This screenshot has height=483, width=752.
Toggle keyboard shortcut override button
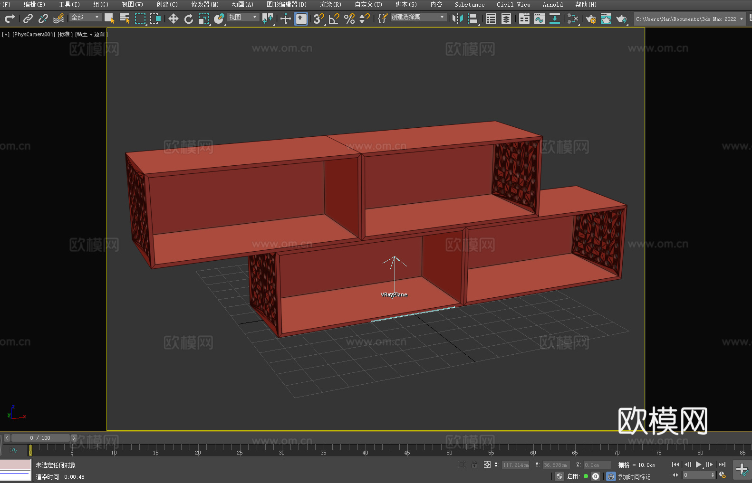[301, 19]
